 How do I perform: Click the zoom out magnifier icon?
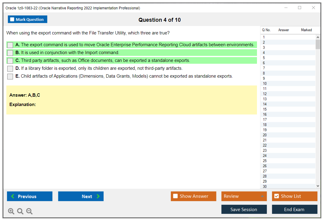29,211
